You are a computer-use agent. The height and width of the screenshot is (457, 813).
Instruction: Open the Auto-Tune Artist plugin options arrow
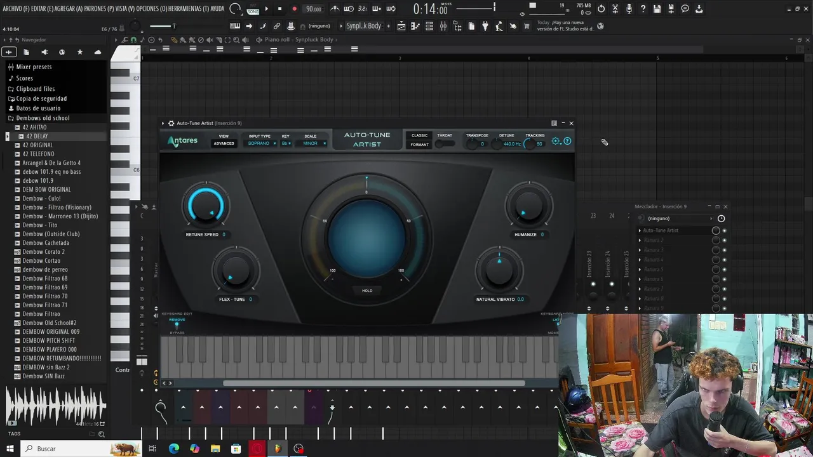click(163, 123)
